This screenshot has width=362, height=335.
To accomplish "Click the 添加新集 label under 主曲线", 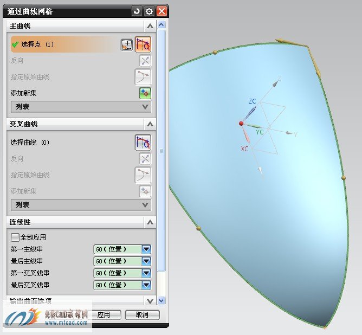I will [23, 93].
